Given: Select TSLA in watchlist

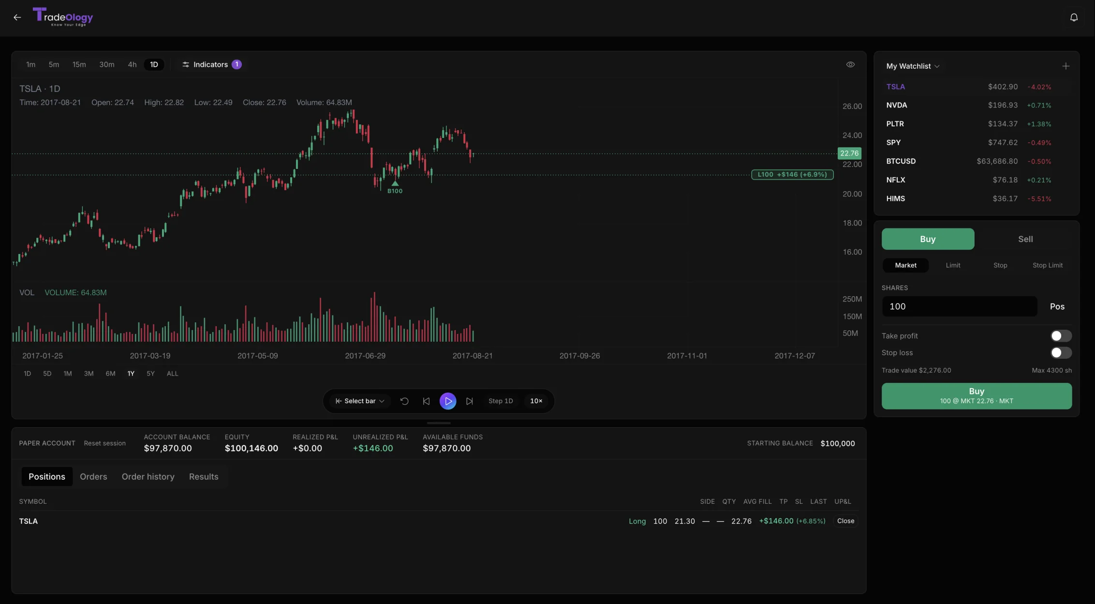Looking at the screenshot, I should point(976,87).
